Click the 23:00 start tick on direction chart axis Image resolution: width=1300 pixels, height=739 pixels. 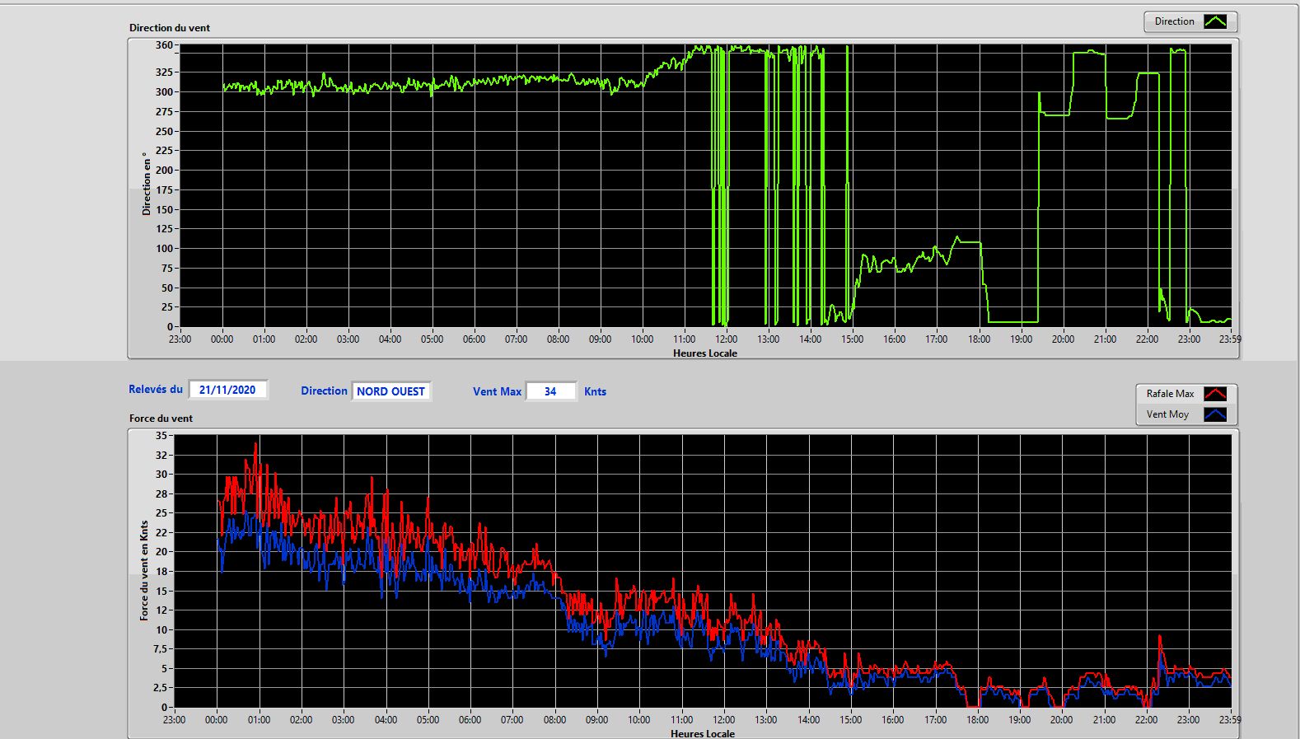(180, 339)
